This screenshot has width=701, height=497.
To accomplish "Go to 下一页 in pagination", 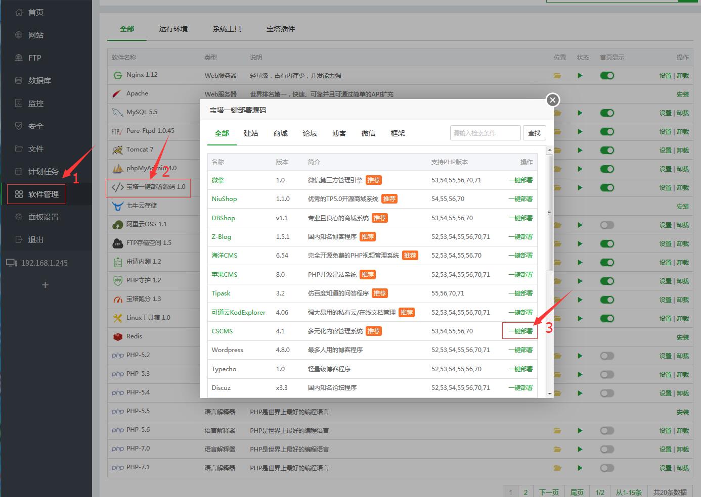I will click(x=549, y=492).
